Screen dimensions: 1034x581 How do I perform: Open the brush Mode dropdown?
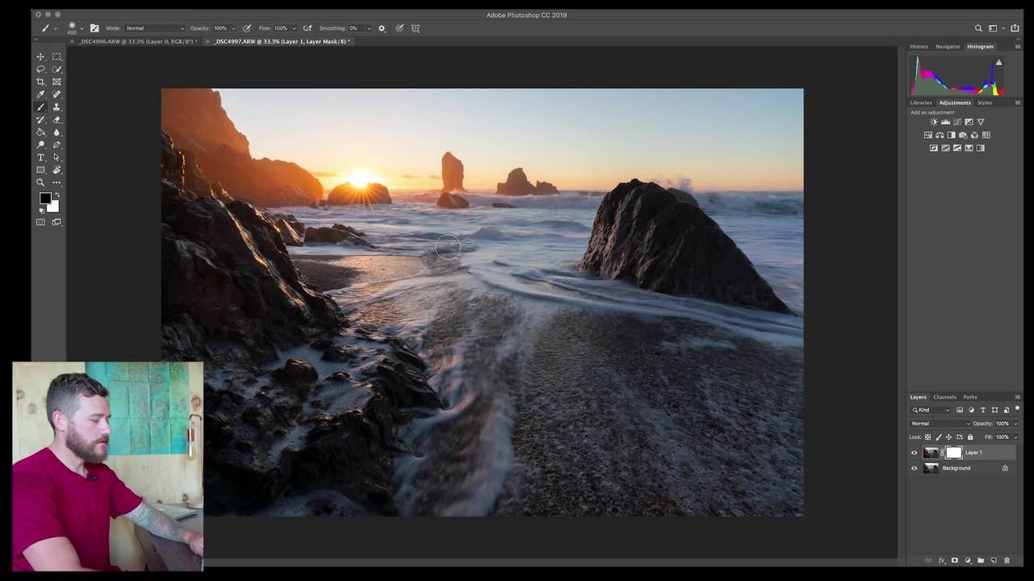pyautogui.click(x=154, y=28)
